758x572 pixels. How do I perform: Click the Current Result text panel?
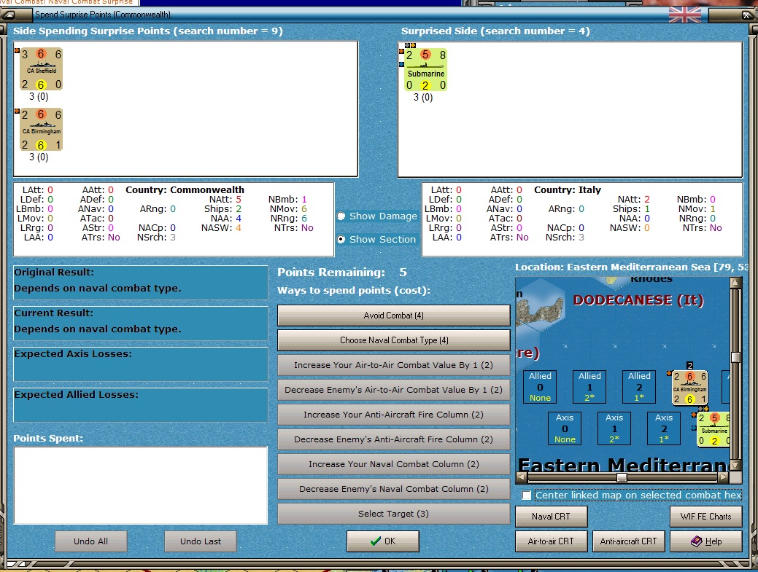click(141, 323)
